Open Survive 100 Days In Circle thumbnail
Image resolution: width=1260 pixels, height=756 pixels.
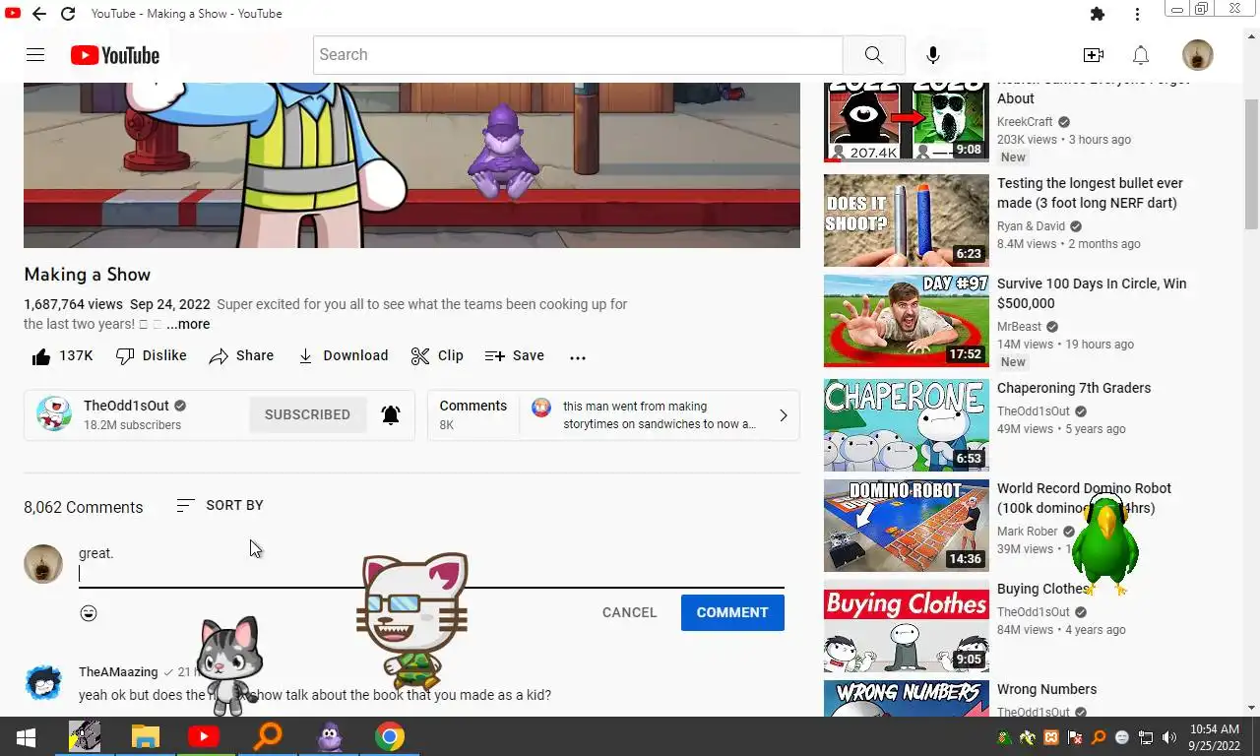point(907,321)
